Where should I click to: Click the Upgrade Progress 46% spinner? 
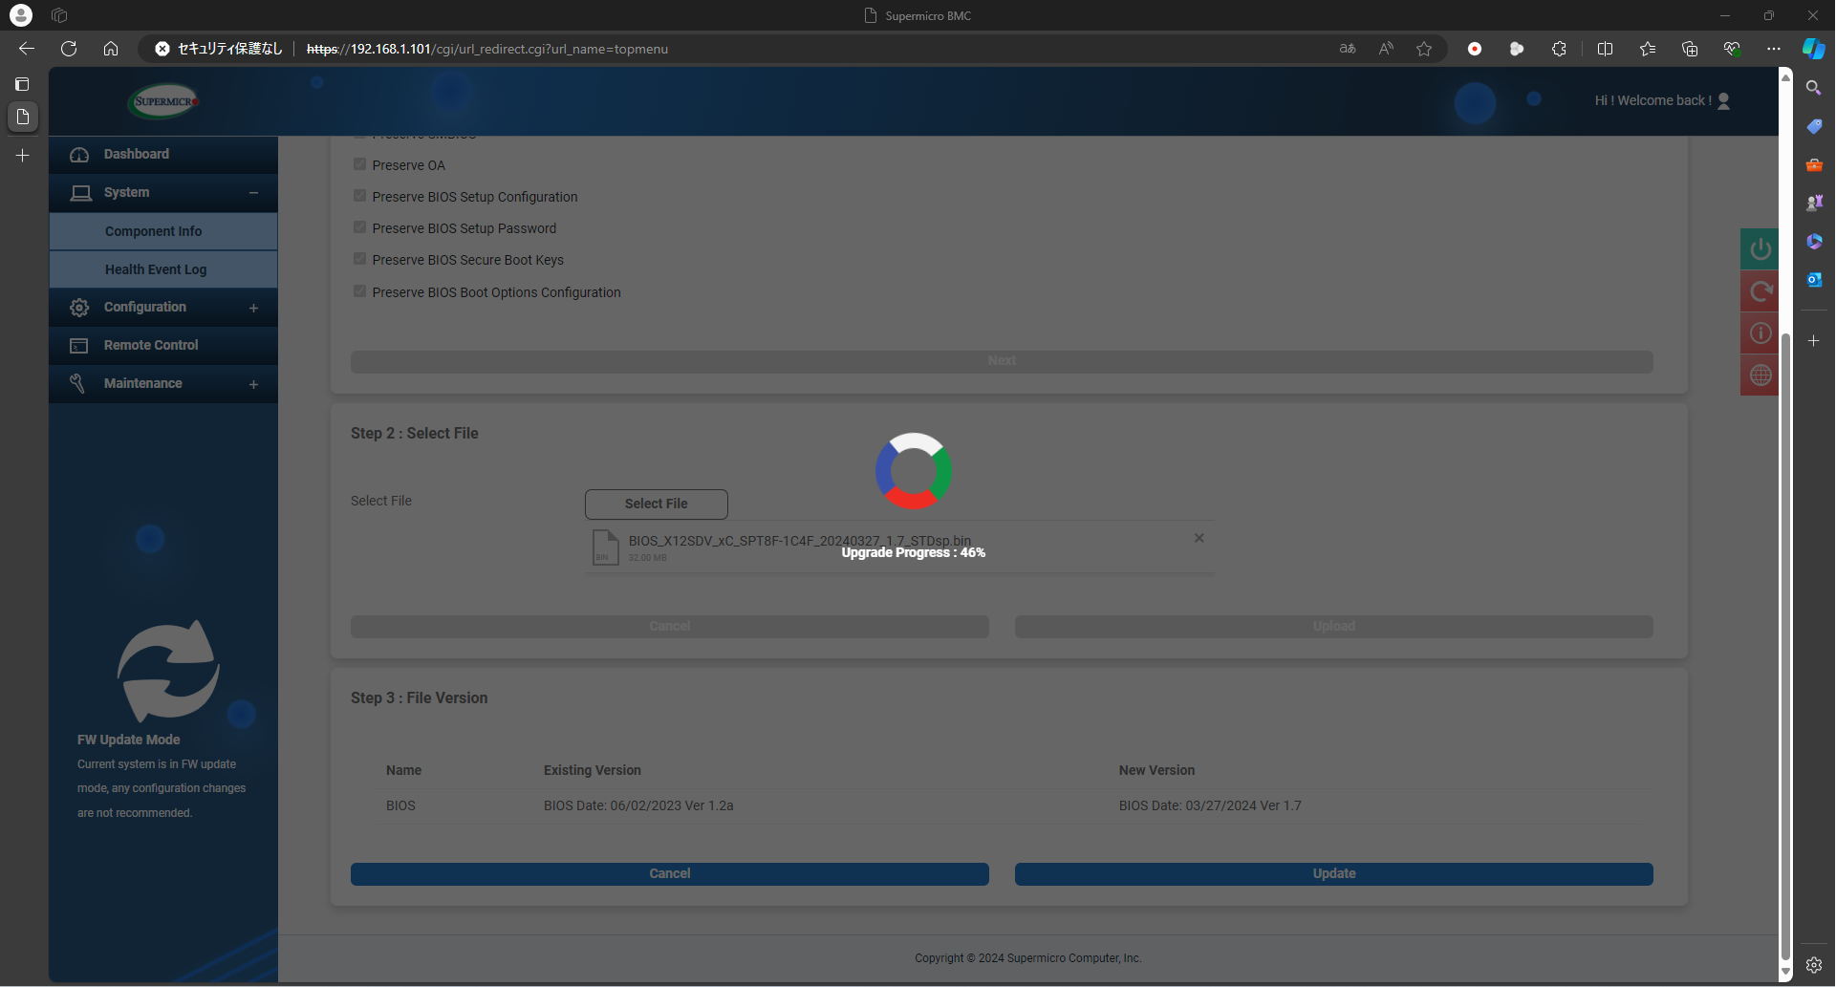pos(914,471)
